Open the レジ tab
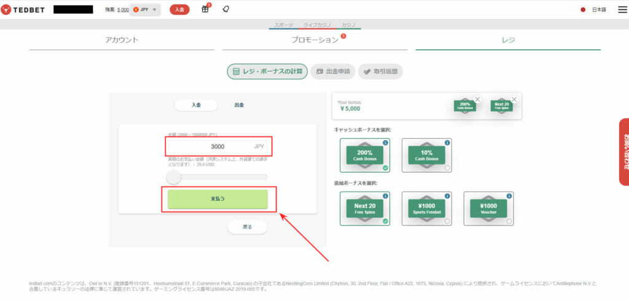Screen dimensions: 629x301 point(508,40)
